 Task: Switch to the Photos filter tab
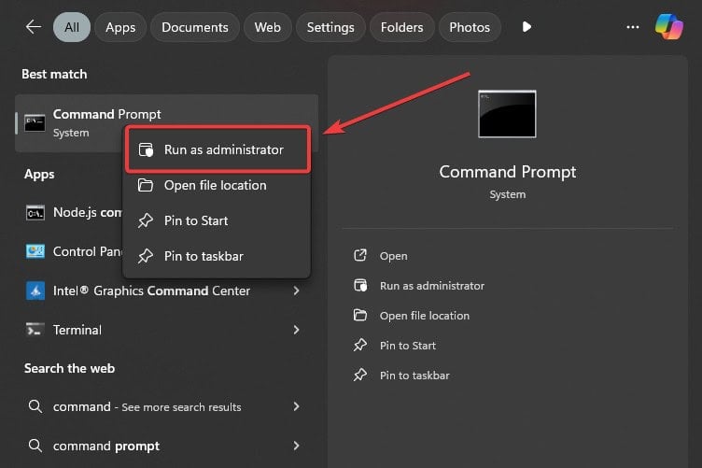pos(470,27)
